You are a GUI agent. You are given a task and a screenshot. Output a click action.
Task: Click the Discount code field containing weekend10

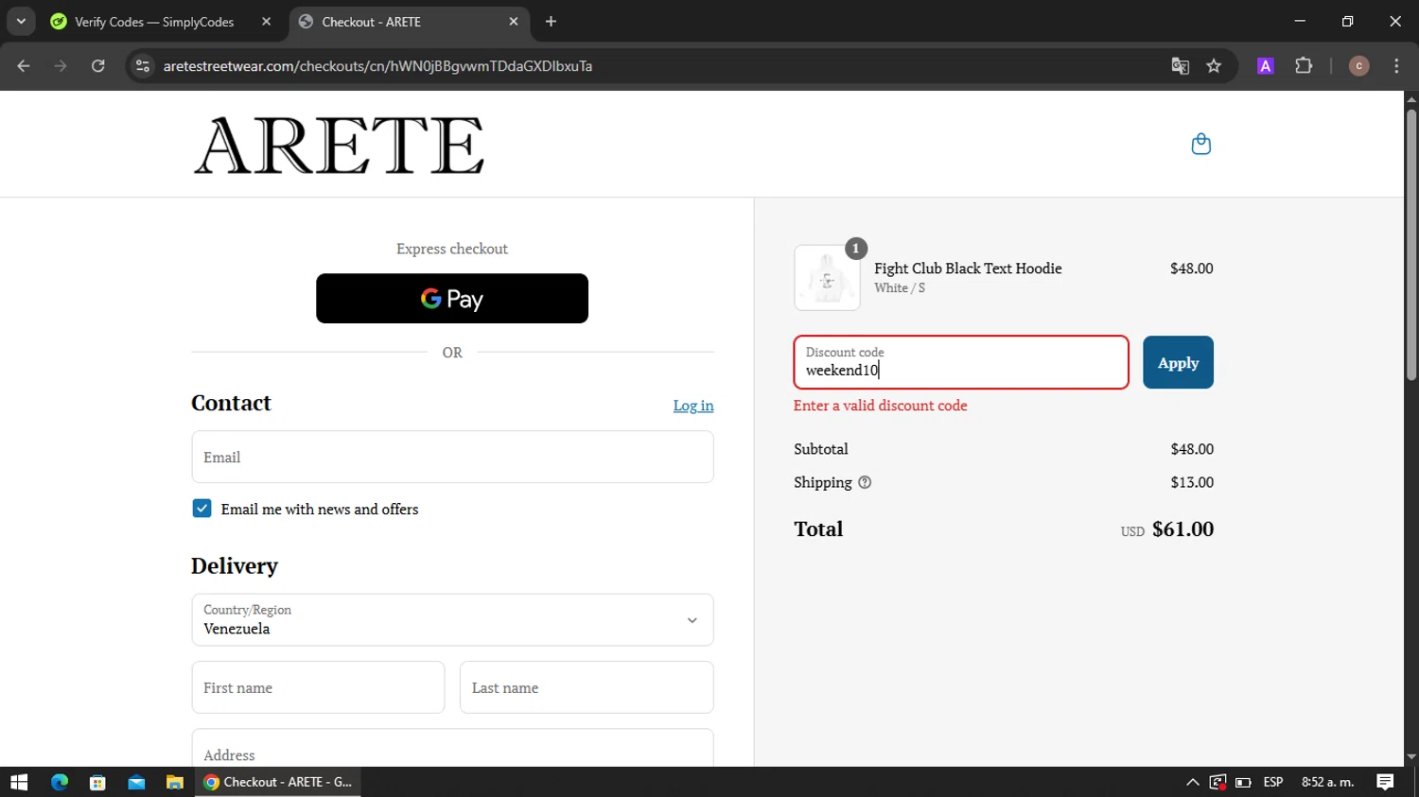[x=961, y=362]
